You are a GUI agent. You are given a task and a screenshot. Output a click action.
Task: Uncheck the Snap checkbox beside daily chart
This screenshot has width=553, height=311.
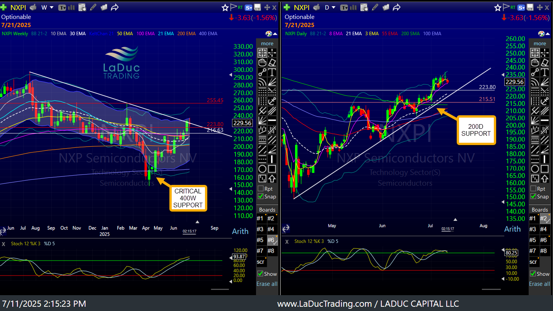(x=534, y=197)
